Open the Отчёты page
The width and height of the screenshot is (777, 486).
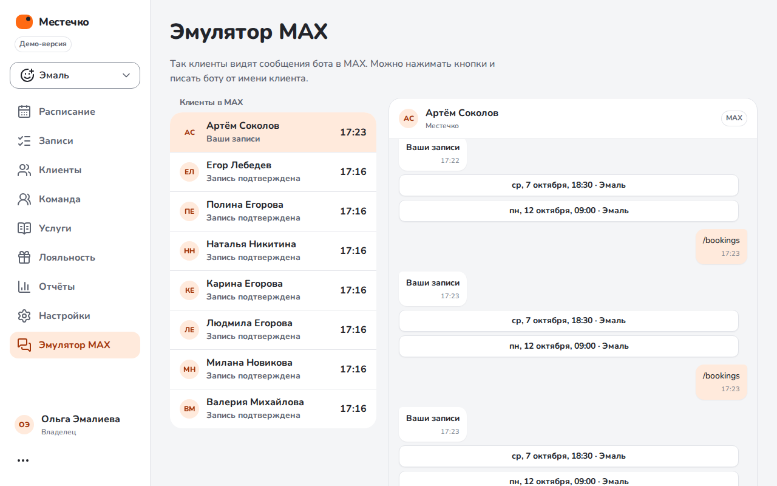click(75, 287)
